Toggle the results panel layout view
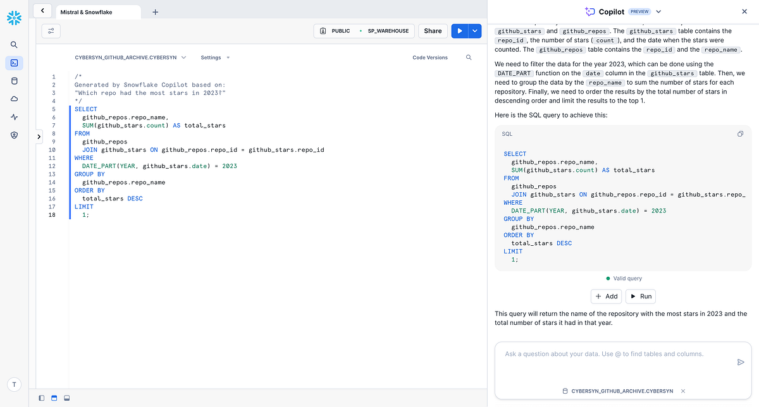This screenshot has width=759, height=407. pyautogui.click(x=54, y=398)
